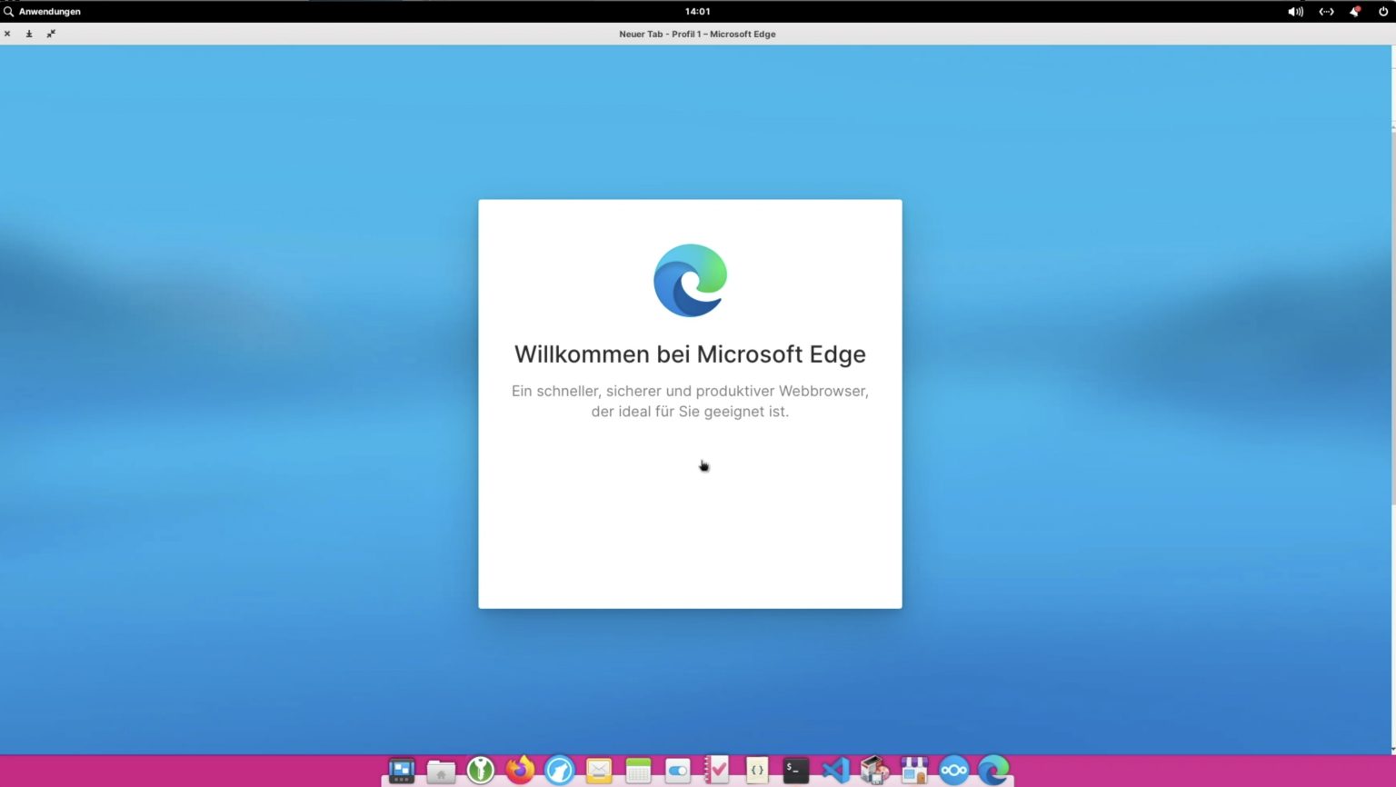Screen dimensions: 1396x787
Task: Open the Mail app in dock
Action: (x=599, y=770)
